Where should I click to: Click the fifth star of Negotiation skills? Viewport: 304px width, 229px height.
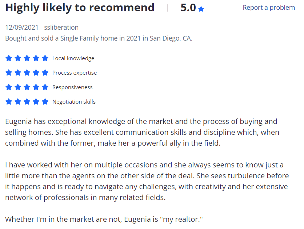point(45,102)
